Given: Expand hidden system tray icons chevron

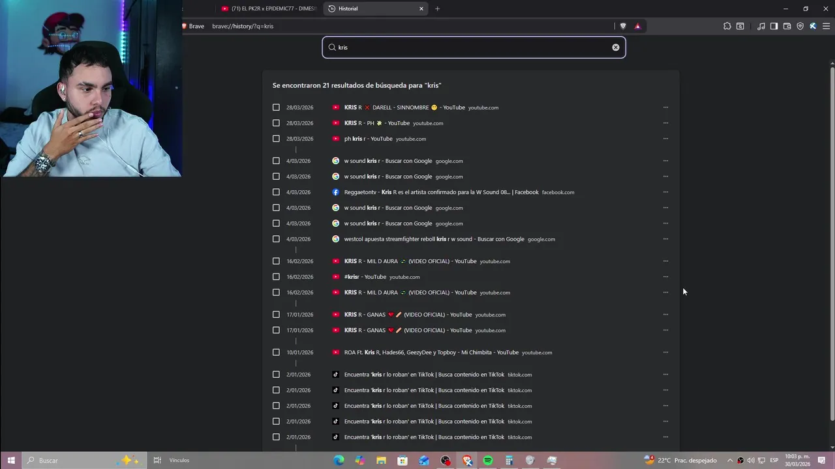Looking at the screenshot, I should point(730,461).
